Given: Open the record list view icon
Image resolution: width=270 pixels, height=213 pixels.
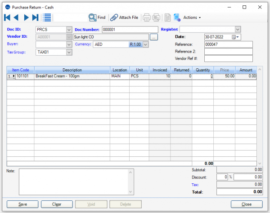Looking at the screenshot, I should pyautogui.click(x=47, y=18).
